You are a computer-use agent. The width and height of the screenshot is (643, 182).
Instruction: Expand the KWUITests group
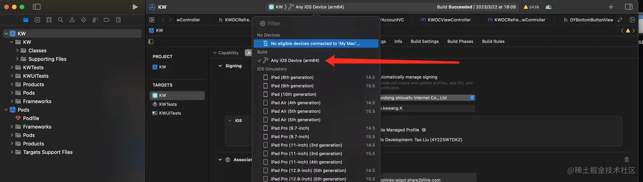[x=12, y=76]
